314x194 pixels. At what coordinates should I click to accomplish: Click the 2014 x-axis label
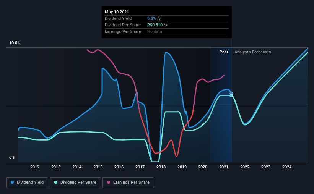(x=77, y=167)
